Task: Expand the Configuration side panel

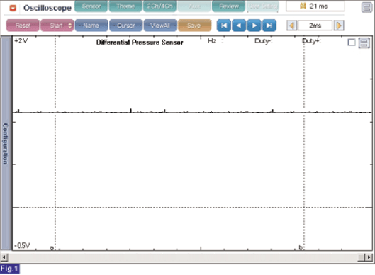Action: pos(5,143)
